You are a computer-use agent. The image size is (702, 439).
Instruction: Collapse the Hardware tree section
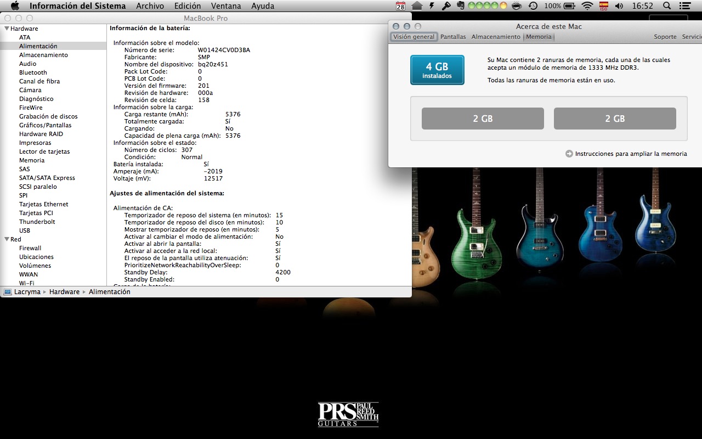7,29
